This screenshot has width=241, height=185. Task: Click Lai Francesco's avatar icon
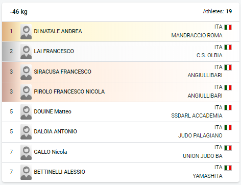click(x=26, y=52)
